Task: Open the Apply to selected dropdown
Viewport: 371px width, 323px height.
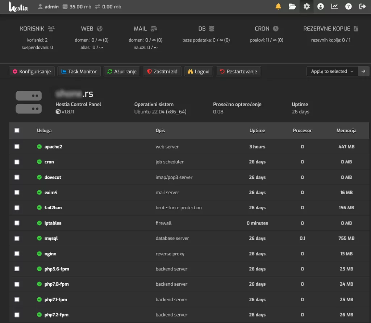Action: tap(332, 71)
